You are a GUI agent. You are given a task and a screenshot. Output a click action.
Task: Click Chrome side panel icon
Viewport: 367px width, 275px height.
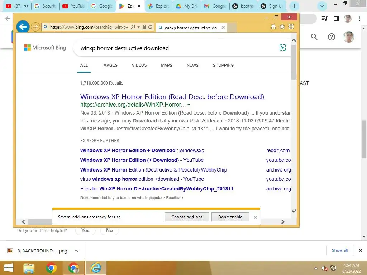pos(336,19)
